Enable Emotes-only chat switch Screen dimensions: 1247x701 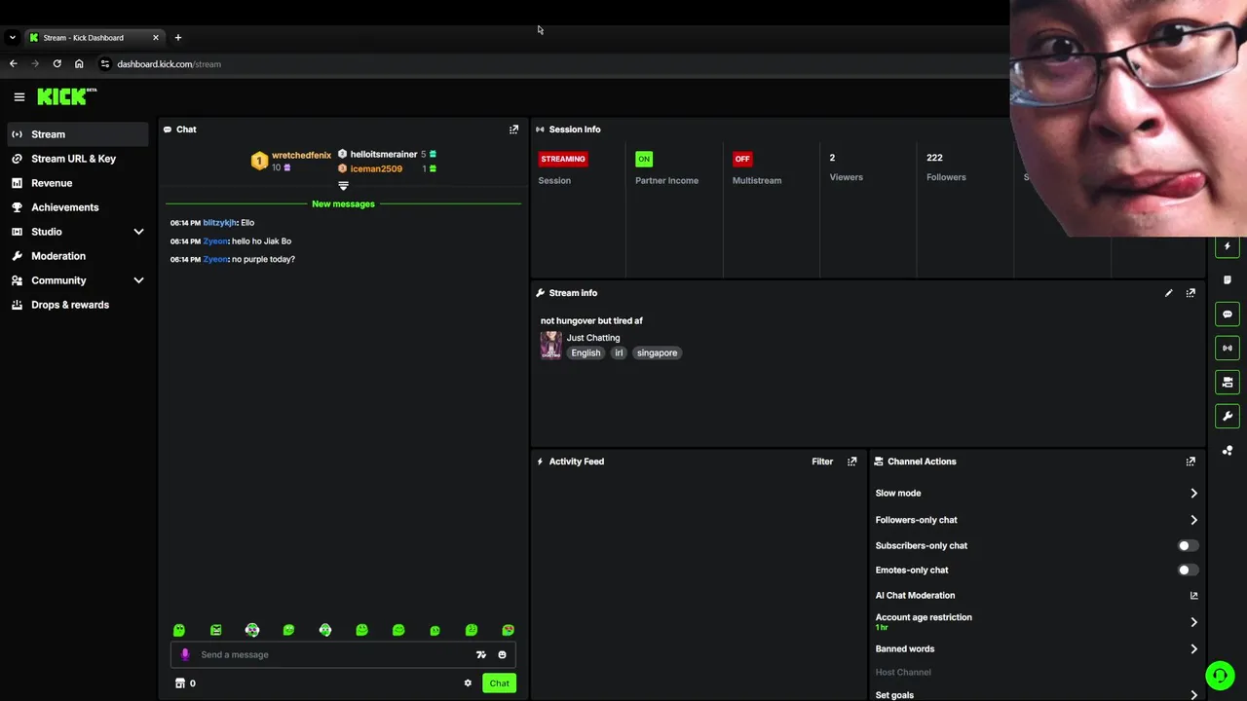[x=1188, y=571]
